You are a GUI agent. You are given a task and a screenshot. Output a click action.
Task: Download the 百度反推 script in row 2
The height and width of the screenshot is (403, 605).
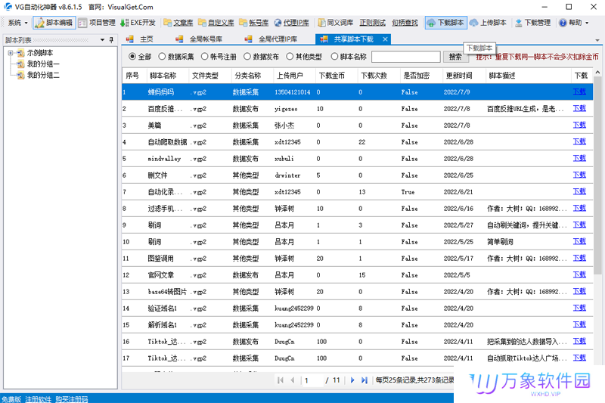[x=579, y=108]
